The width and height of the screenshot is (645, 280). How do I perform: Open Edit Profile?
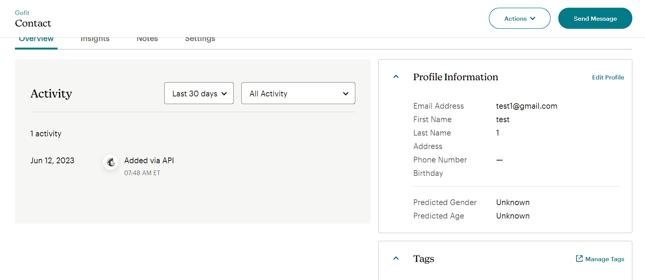pyautogui.click(x=608, y=77)
